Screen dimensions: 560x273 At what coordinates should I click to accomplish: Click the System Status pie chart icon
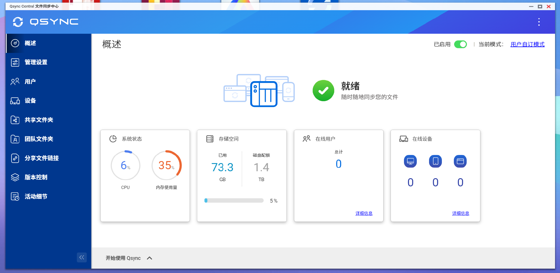coord(113,139)
